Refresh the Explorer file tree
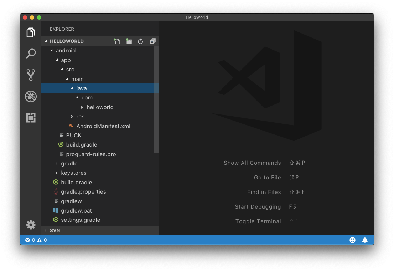This screenshot has width=394, height=271. pyautogui.click(x=140, y=41)
